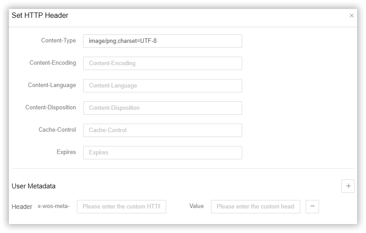Click the Expires label

click(x=66, y=152)
